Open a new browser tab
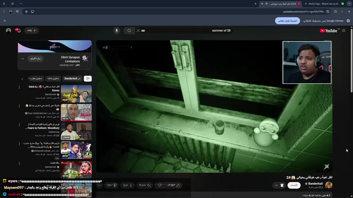Screen dimensions: 353x198 (255, 4)
